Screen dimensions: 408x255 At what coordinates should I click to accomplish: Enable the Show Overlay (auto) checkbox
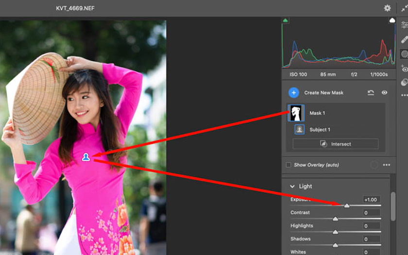pos(289,165)
